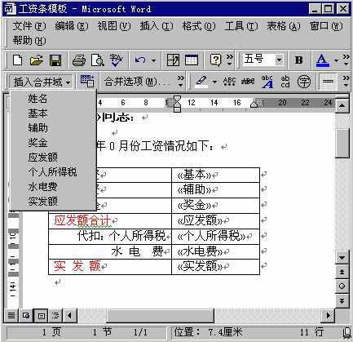Expand the font size box showing 五号
This screenshot has height=342, width=353.
pos(279,60)
